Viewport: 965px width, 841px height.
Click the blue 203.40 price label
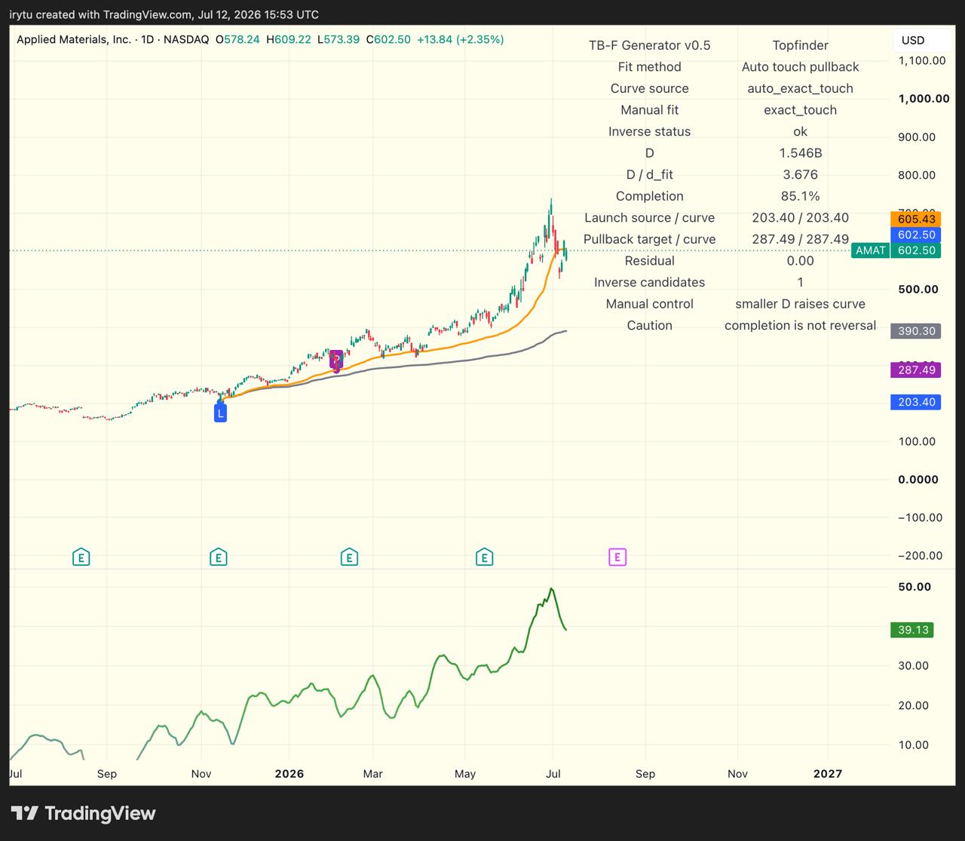coord(915,402)
